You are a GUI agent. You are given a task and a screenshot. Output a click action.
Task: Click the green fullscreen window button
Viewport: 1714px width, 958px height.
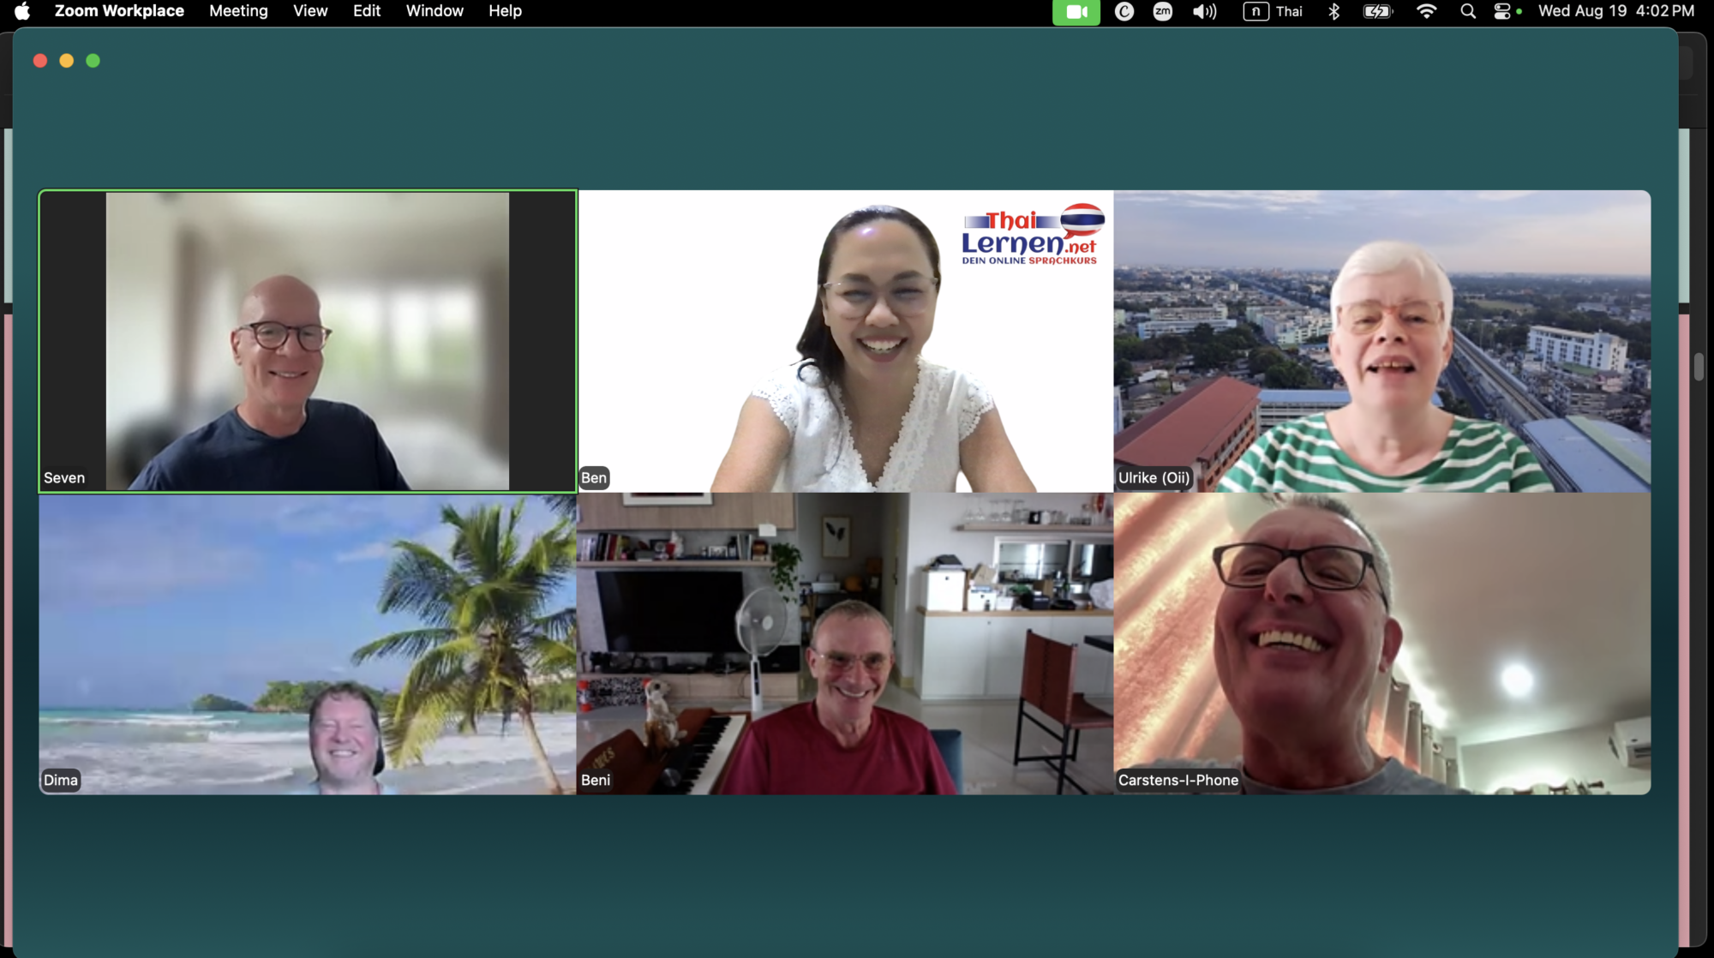(93, 61)
